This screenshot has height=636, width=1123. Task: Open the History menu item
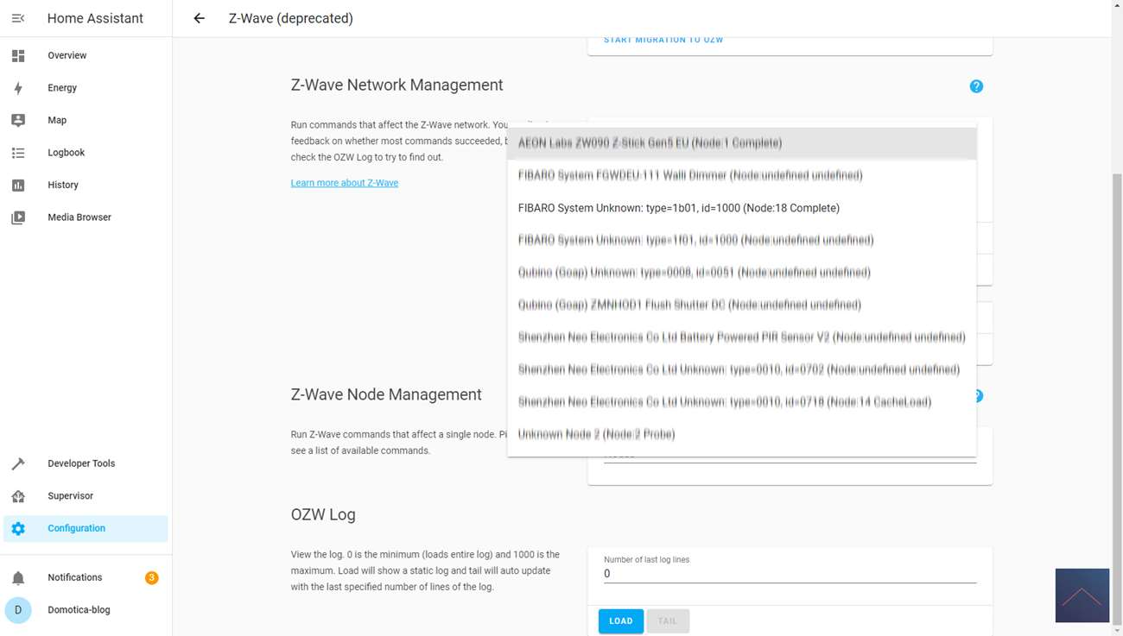86,186
